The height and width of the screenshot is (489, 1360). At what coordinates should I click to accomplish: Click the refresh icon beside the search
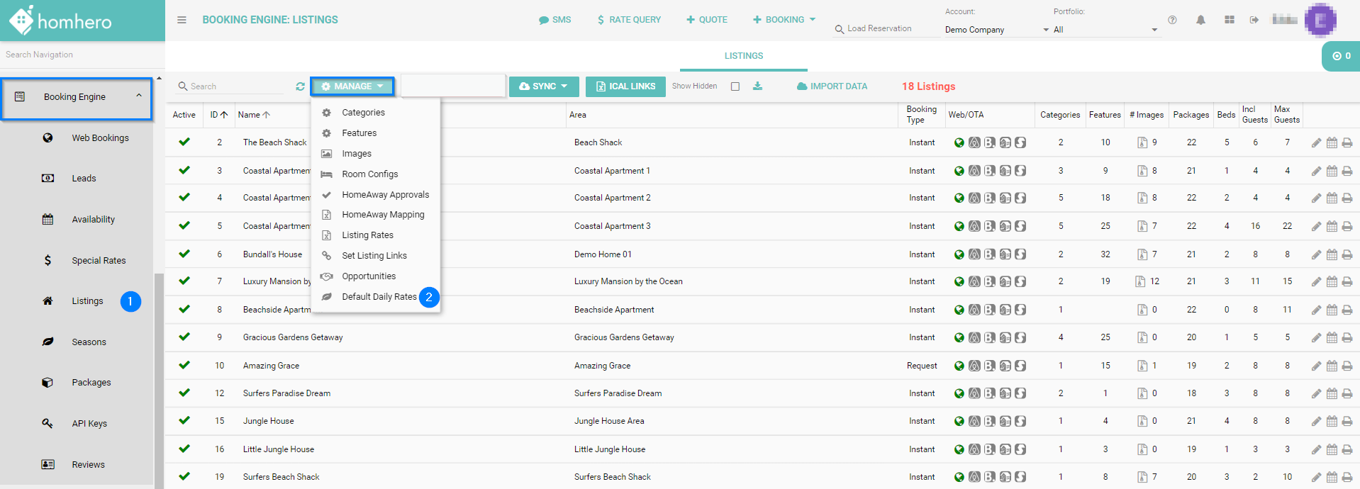point(300,86)
